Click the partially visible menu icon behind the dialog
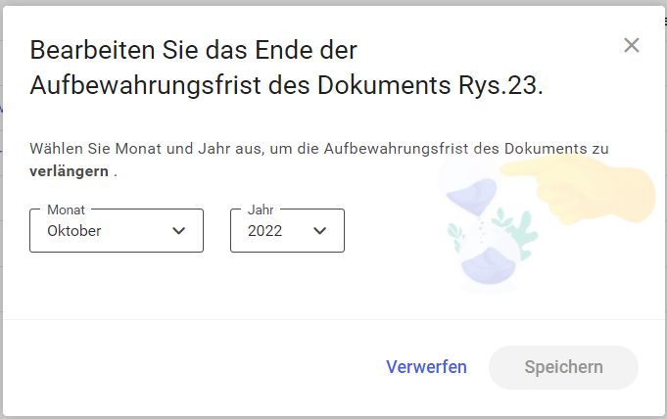This screenshot has width=667, height=419. pos(665,23)
